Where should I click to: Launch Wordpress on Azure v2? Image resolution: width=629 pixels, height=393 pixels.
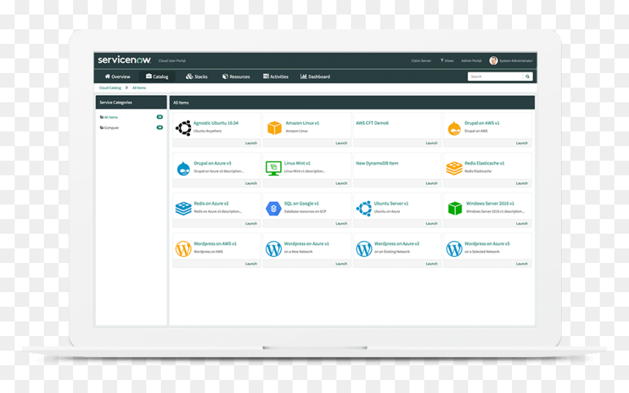point(432,264)
